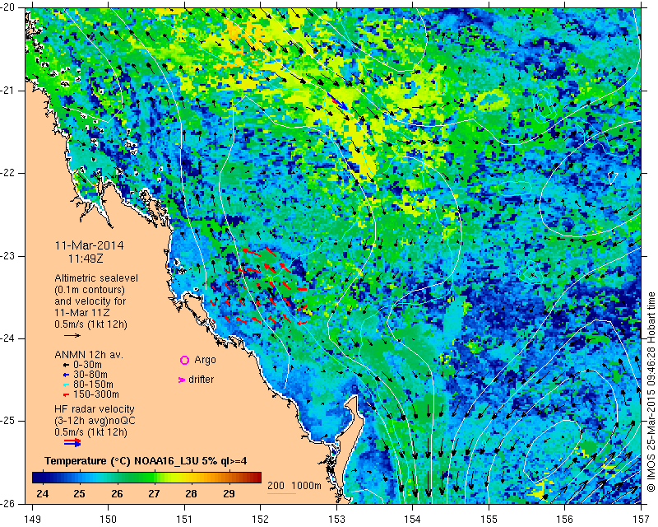This screenshot has width=658, height=527.
Task: Click the Altimetric sealevel heading
Action: [96, 278]
